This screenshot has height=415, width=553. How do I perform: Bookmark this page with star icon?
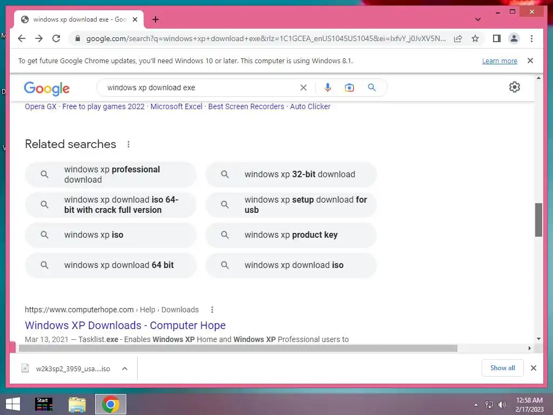point(475,38)
